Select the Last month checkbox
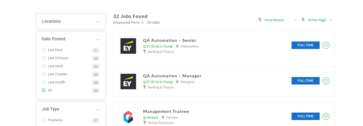This screenshot has height=126, width=363. click(x=43, y=82)
